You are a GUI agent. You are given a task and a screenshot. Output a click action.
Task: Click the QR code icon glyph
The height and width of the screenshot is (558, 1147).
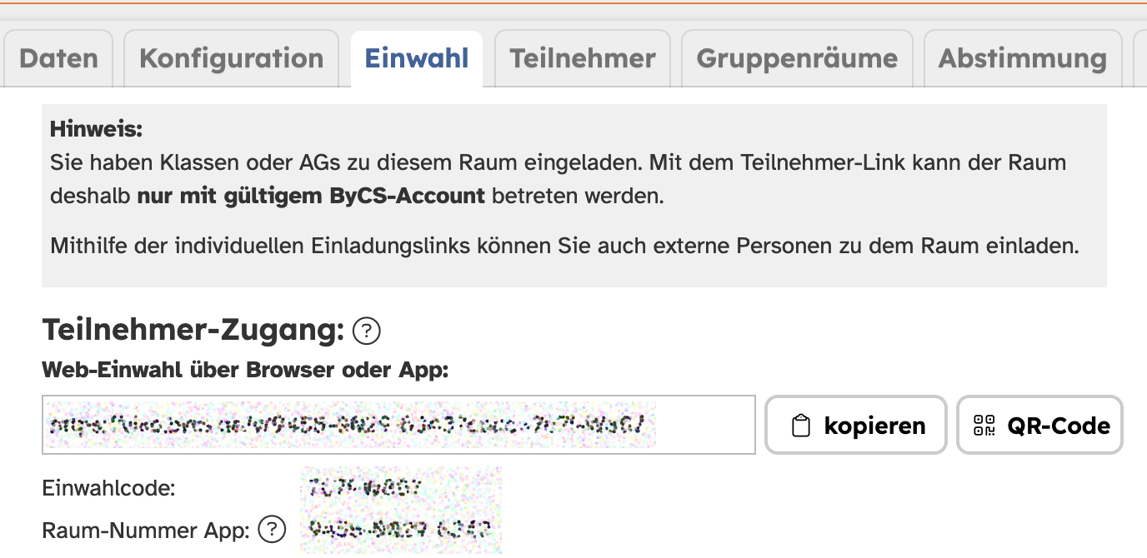[x=984, y=426]
